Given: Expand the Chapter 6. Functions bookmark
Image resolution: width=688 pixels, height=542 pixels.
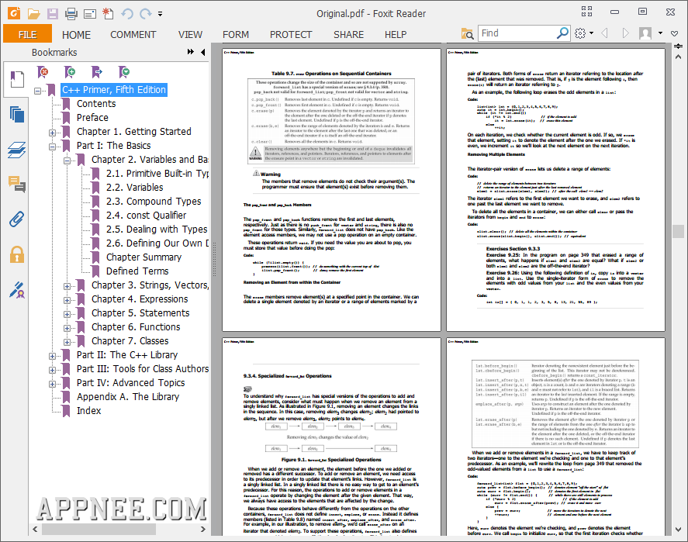Looking at the screenshot, I should click(67, 328).
